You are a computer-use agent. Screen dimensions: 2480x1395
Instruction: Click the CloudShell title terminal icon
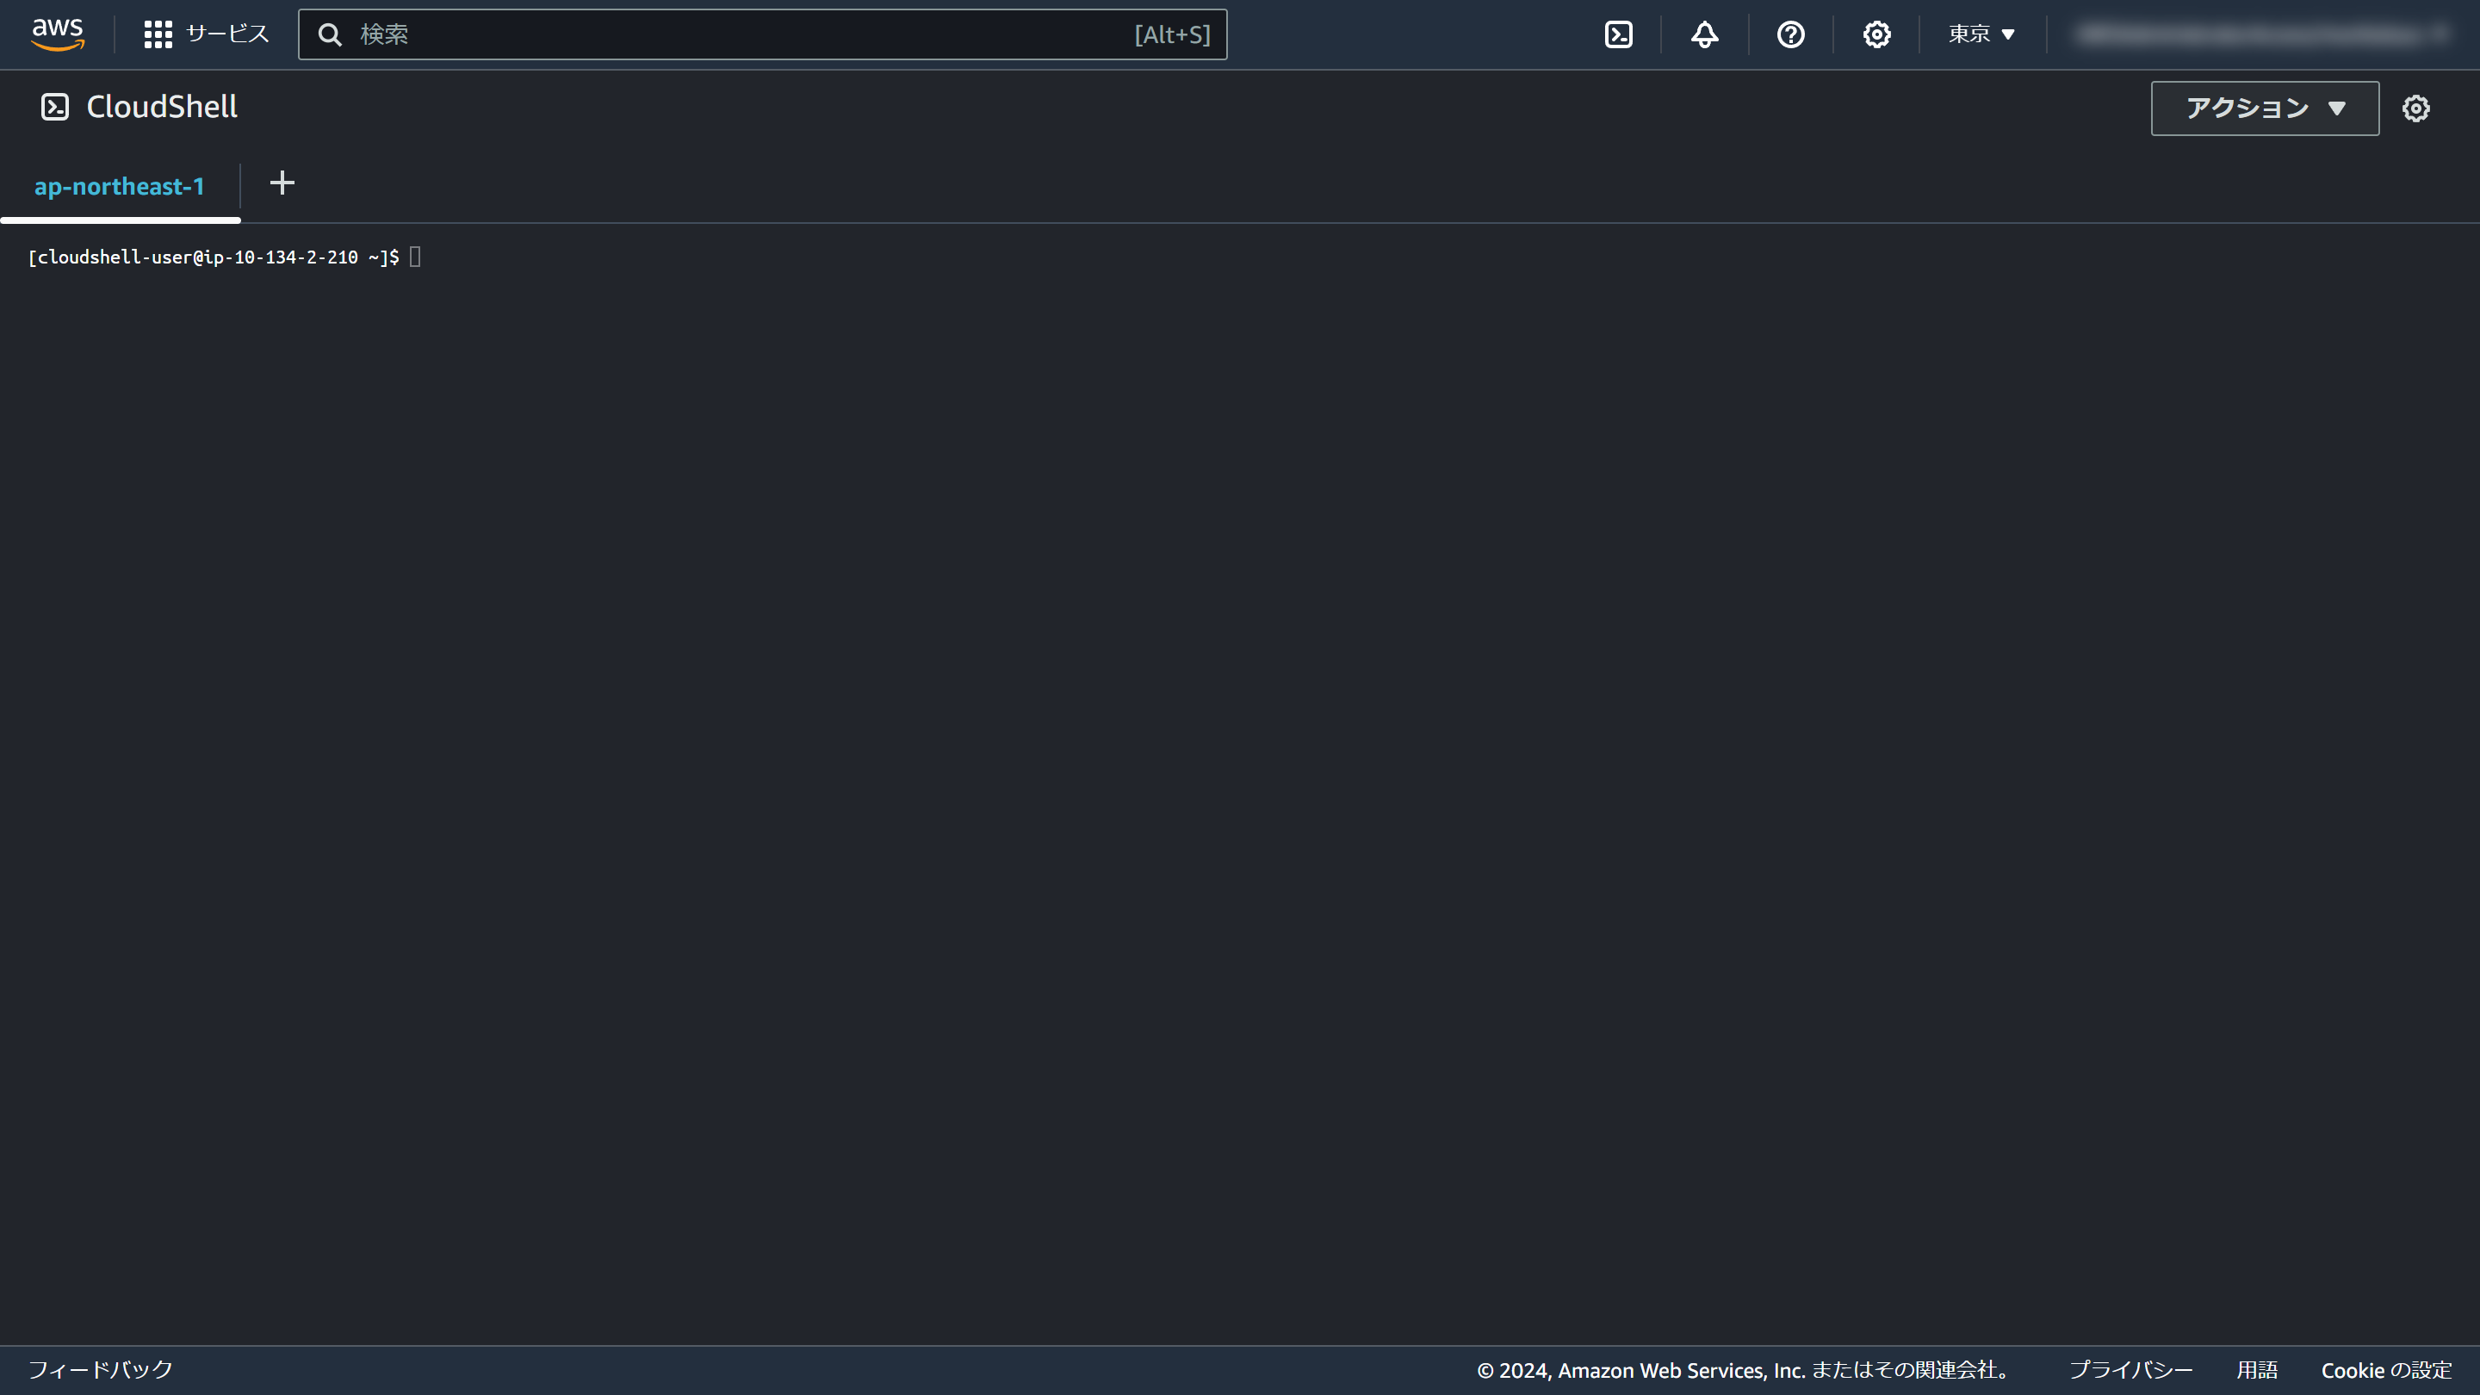[x=55, y=107]
